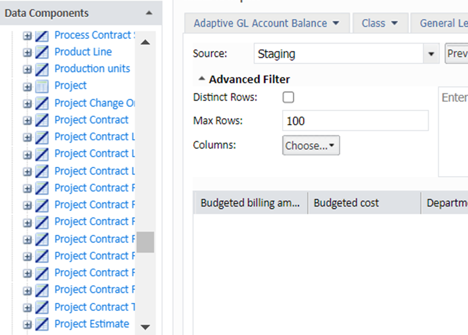The height and width of the screenshot is (335, 468).
Task: Click the scroll-down arrow in the component tree
Action: click(x=145, y=327)
